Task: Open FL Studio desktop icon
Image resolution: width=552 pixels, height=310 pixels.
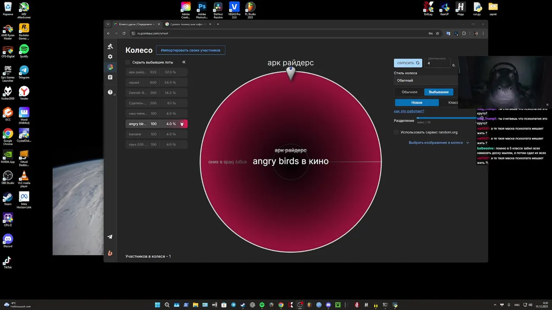Action: 250,10
